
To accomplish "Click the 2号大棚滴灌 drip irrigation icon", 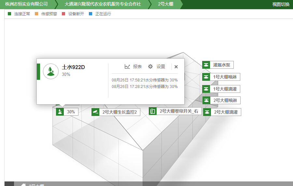I will [207, 112].
